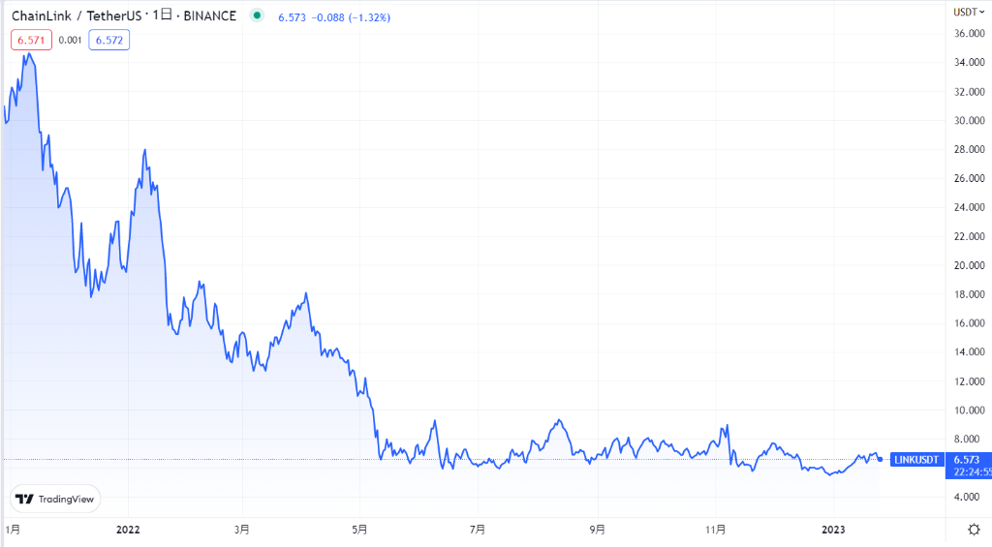Click the TradingView logo badge
This screenshot has width=992, height=547.
point(55,499)
